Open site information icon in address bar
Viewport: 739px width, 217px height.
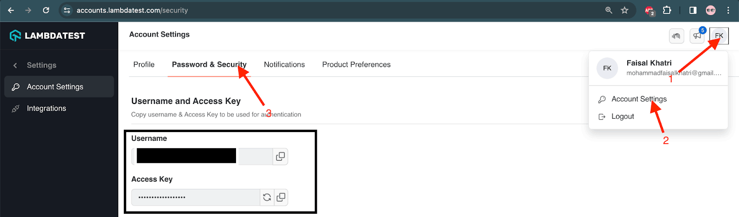(x=67, y=10)
